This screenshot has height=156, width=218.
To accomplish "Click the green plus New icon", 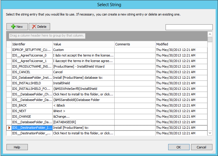I will pyautogui.click(x=13, y=27).
